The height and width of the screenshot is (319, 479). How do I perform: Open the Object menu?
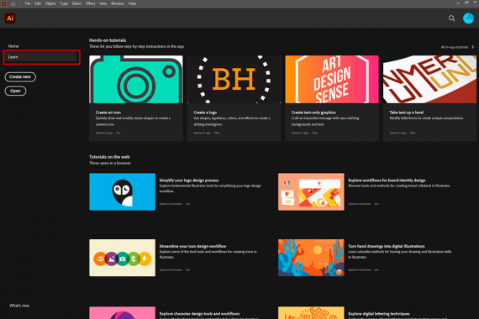[50, 3]
